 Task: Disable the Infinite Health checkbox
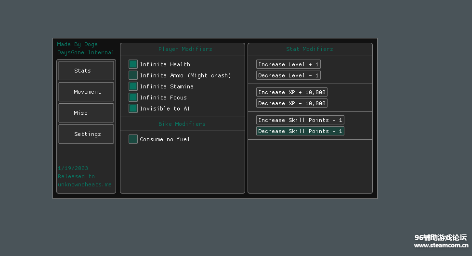(x=133, y=64)
